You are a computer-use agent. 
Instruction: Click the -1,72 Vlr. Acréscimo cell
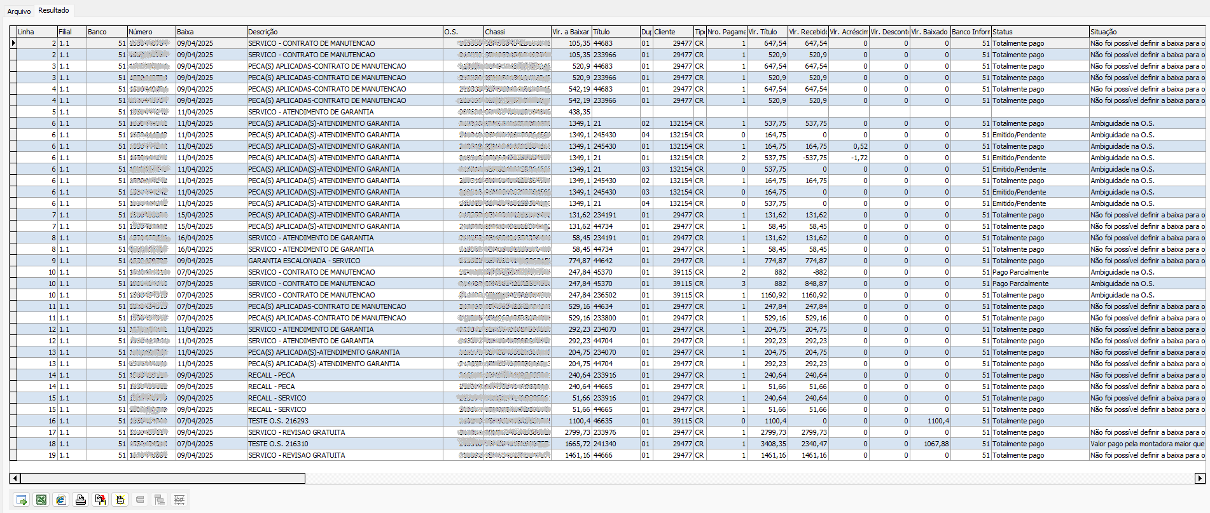click(x=849, y=158)
